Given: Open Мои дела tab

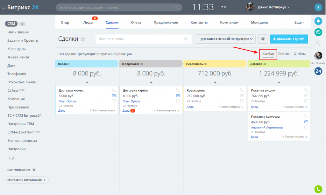Looking at the screenshot, I should (259, 22).
